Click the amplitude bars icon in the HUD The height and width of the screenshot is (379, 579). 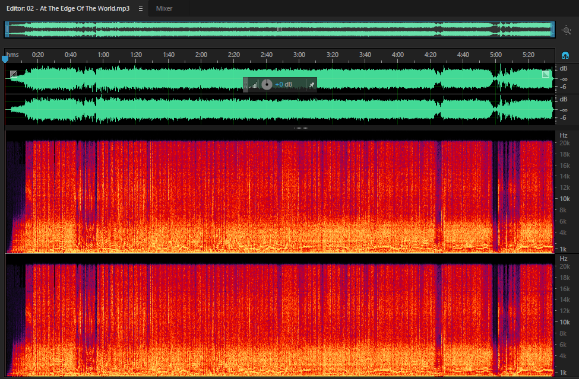254,85
